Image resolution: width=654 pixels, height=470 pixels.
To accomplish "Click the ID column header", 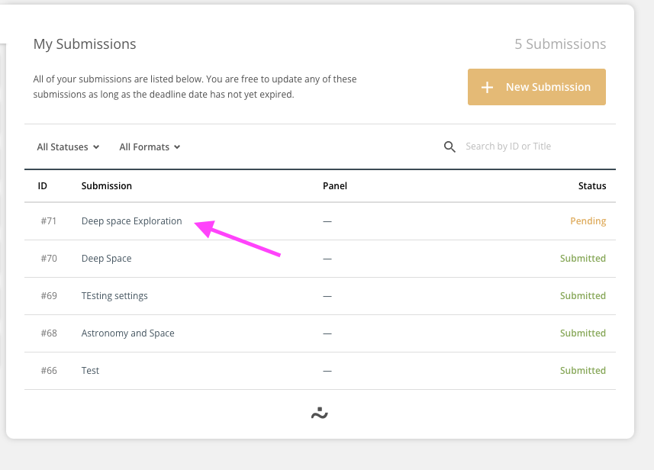I will pyautogui.click(x=42, y=185).
